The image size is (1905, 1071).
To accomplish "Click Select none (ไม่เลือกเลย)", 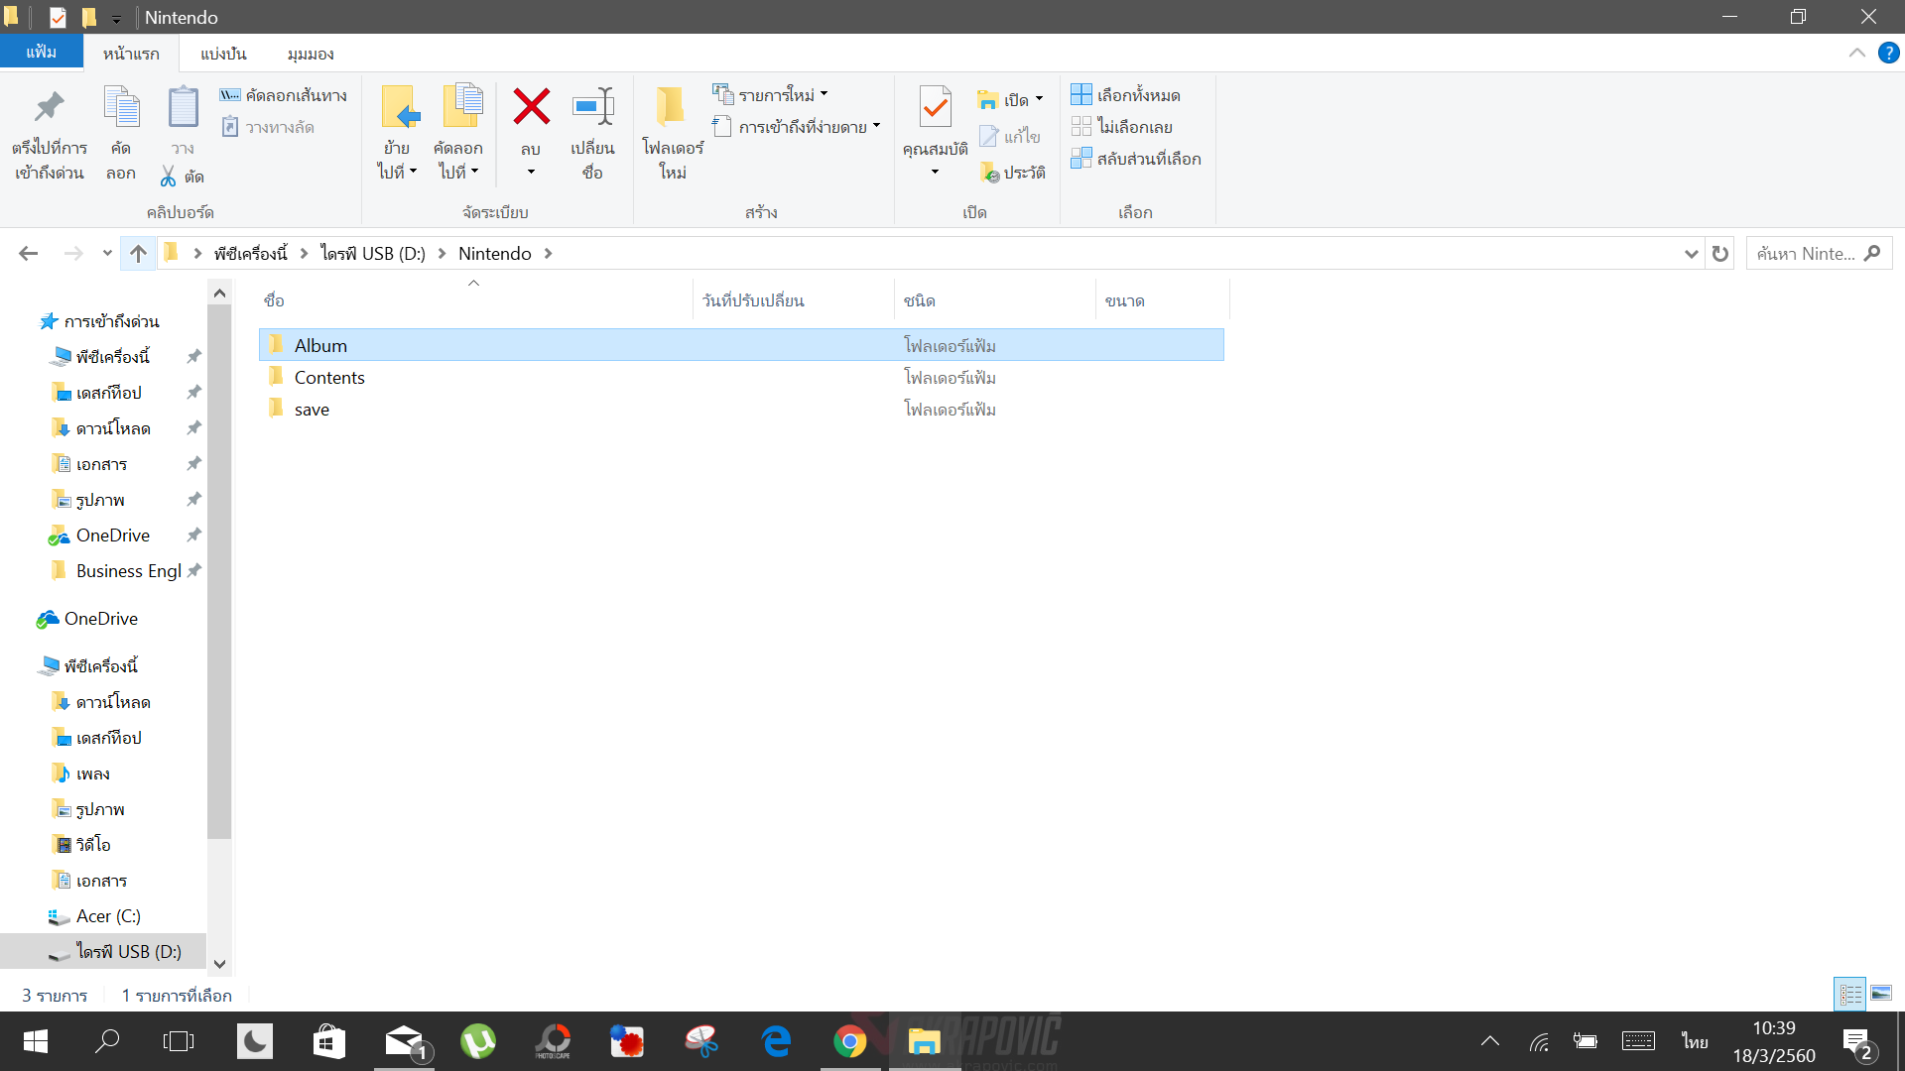I will (1121, 127).
